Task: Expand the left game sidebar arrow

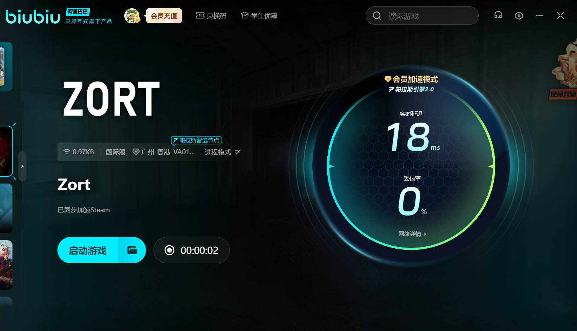Action: pos(23,166)
